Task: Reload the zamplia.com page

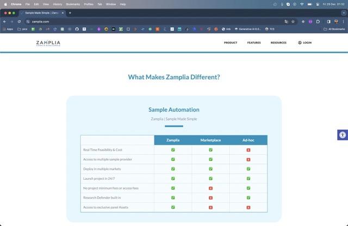Action: (20, 22)
